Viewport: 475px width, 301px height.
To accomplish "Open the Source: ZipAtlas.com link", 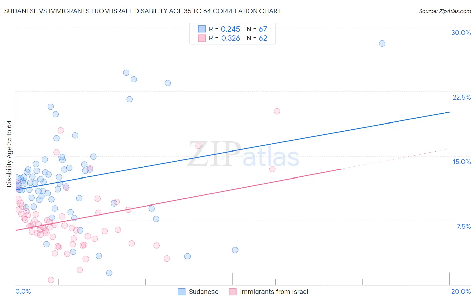I will click(x=445, y=11).
